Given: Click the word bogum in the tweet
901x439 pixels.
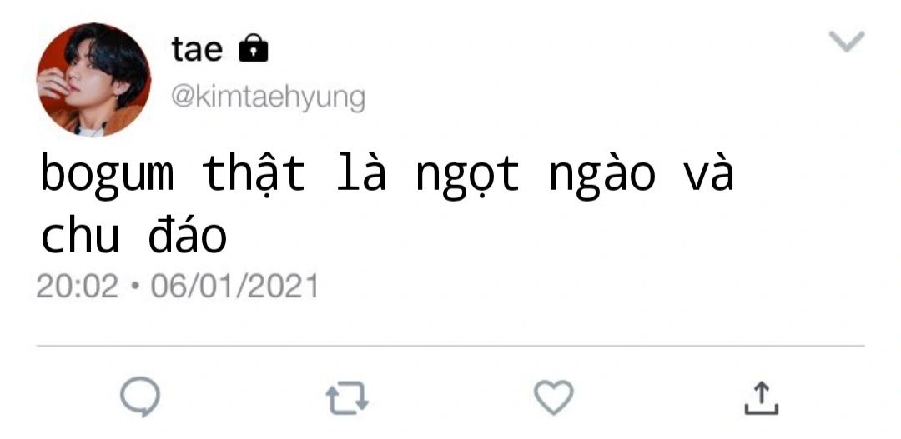Looking at the screenshot, I should [x=107, y=174].
